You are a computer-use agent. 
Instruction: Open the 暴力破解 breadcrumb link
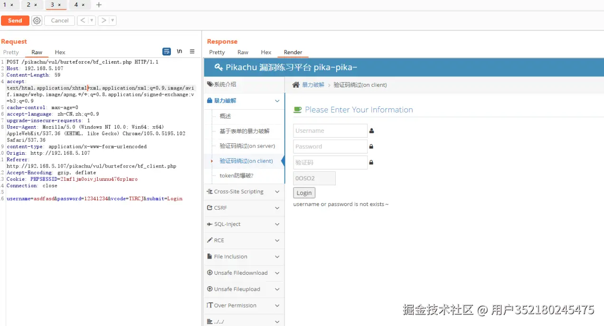coord(313,85)
